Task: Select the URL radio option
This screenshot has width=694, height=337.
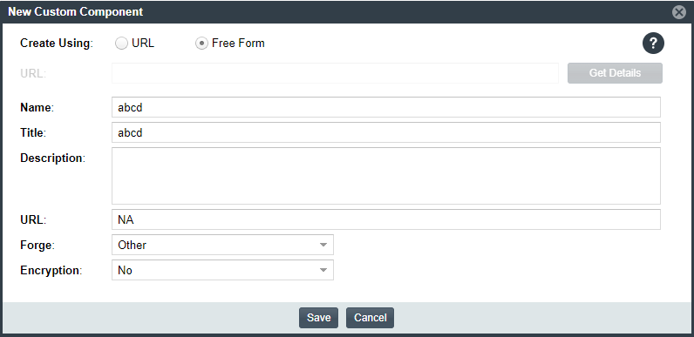Action: tap(121, 44)
